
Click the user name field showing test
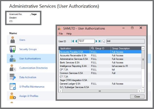click(x=126, y=41)
